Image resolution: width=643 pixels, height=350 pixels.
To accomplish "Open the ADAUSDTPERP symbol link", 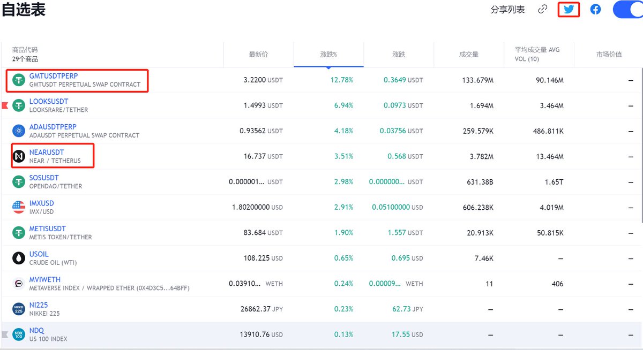I will [53, 127].
